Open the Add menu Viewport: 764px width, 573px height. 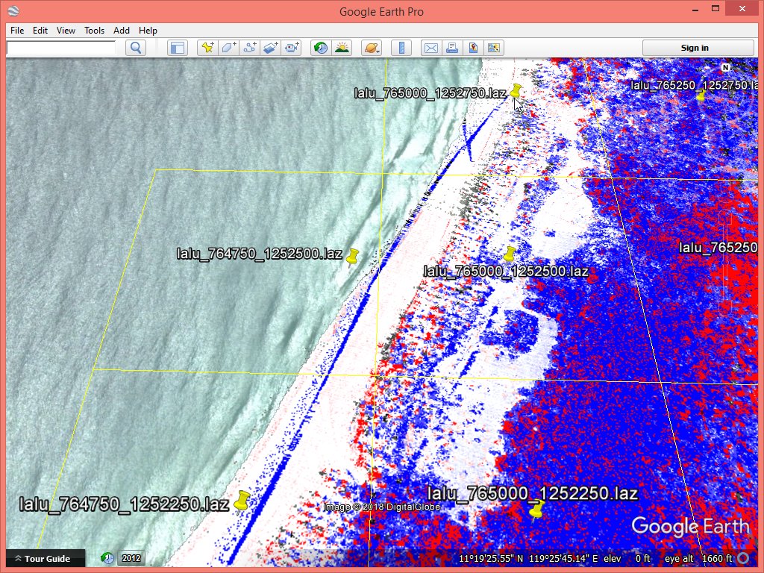[x=122, y=31]
